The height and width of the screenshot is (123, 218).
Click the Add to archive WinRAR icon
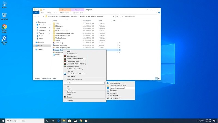65,56
